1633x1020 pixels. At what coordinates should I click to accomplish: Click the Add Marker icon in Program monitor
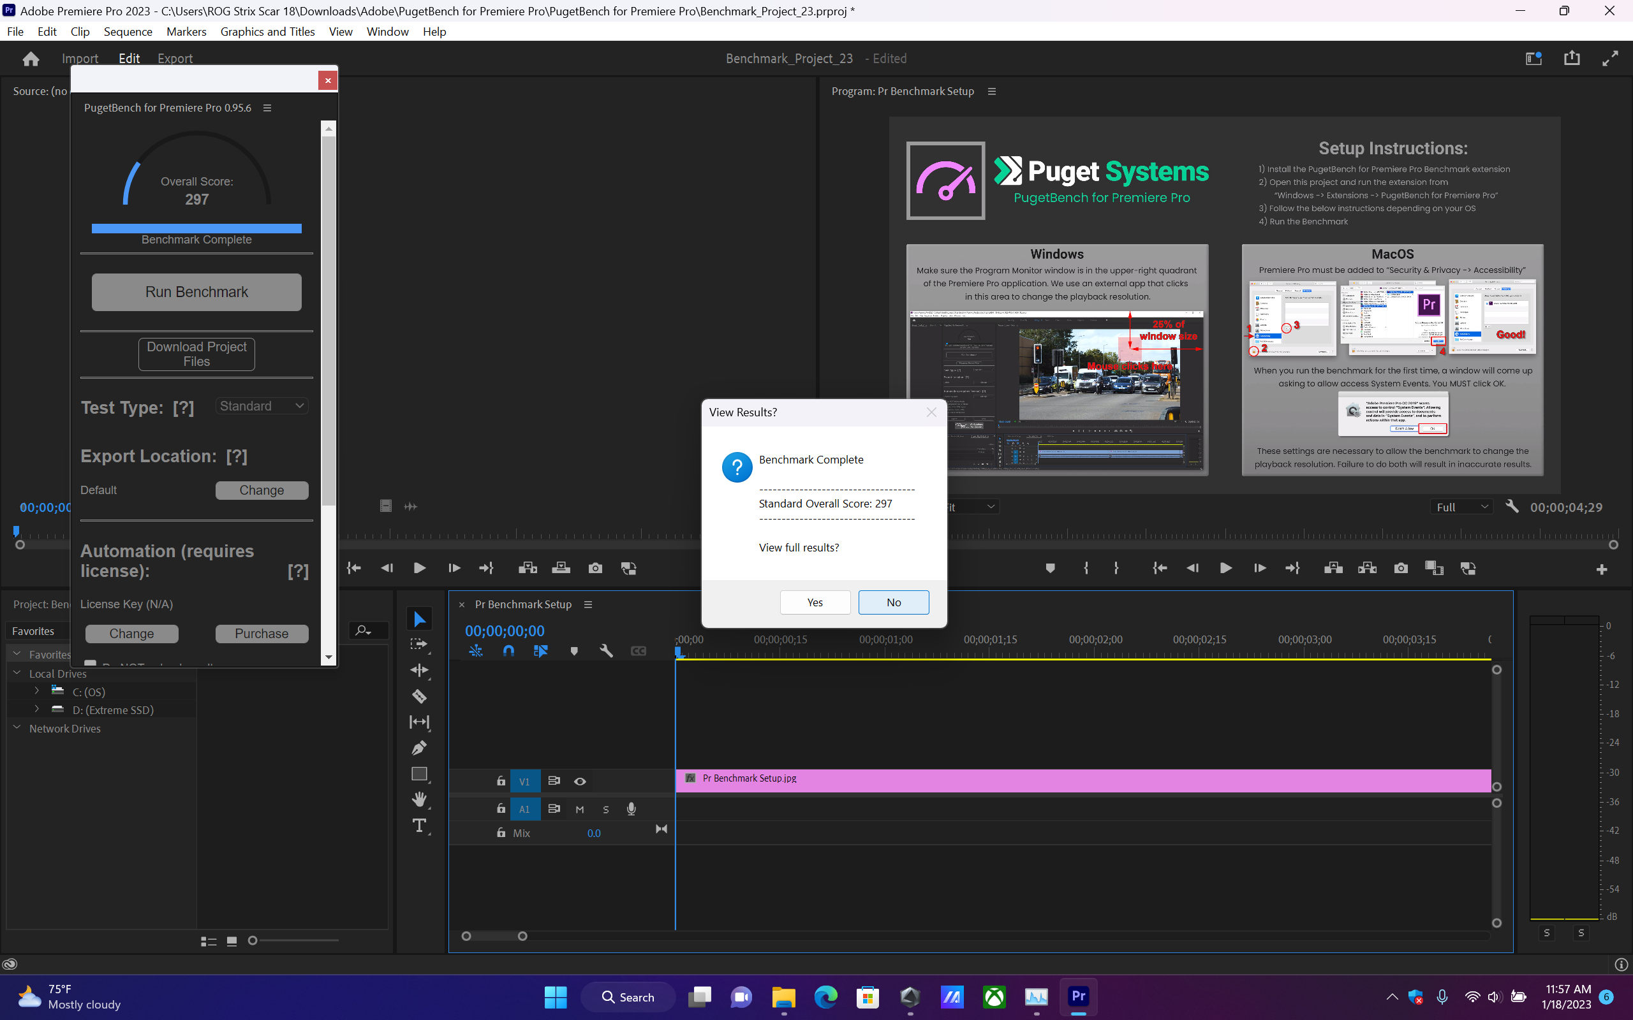[x=1050, y=568]
